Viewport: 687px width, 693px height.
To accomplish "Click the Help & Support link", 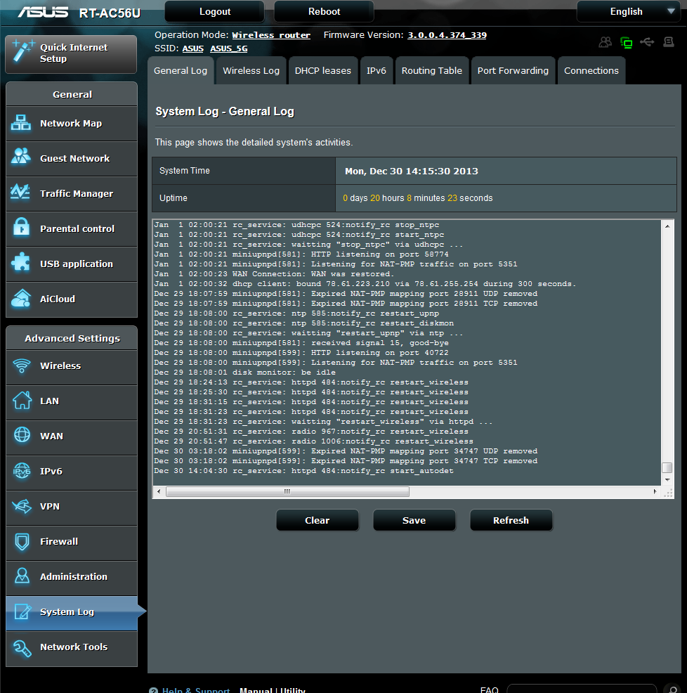I will (x=196, y=690).
